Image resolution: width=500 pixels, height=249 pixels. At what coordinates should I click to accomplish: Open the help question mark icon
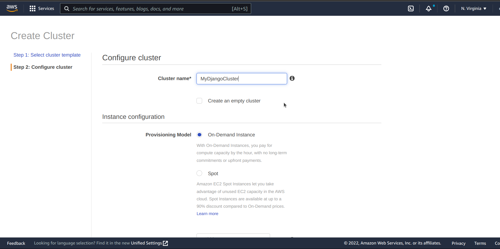[x=446, y=8]
